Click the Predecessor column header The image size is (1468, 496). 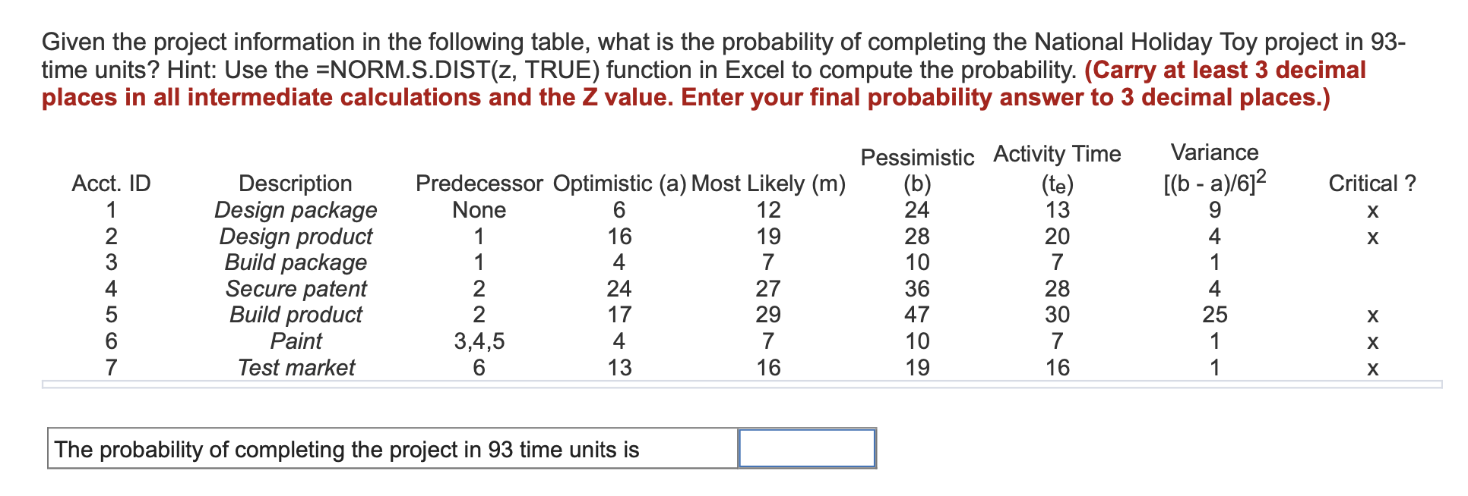[479, 183]
